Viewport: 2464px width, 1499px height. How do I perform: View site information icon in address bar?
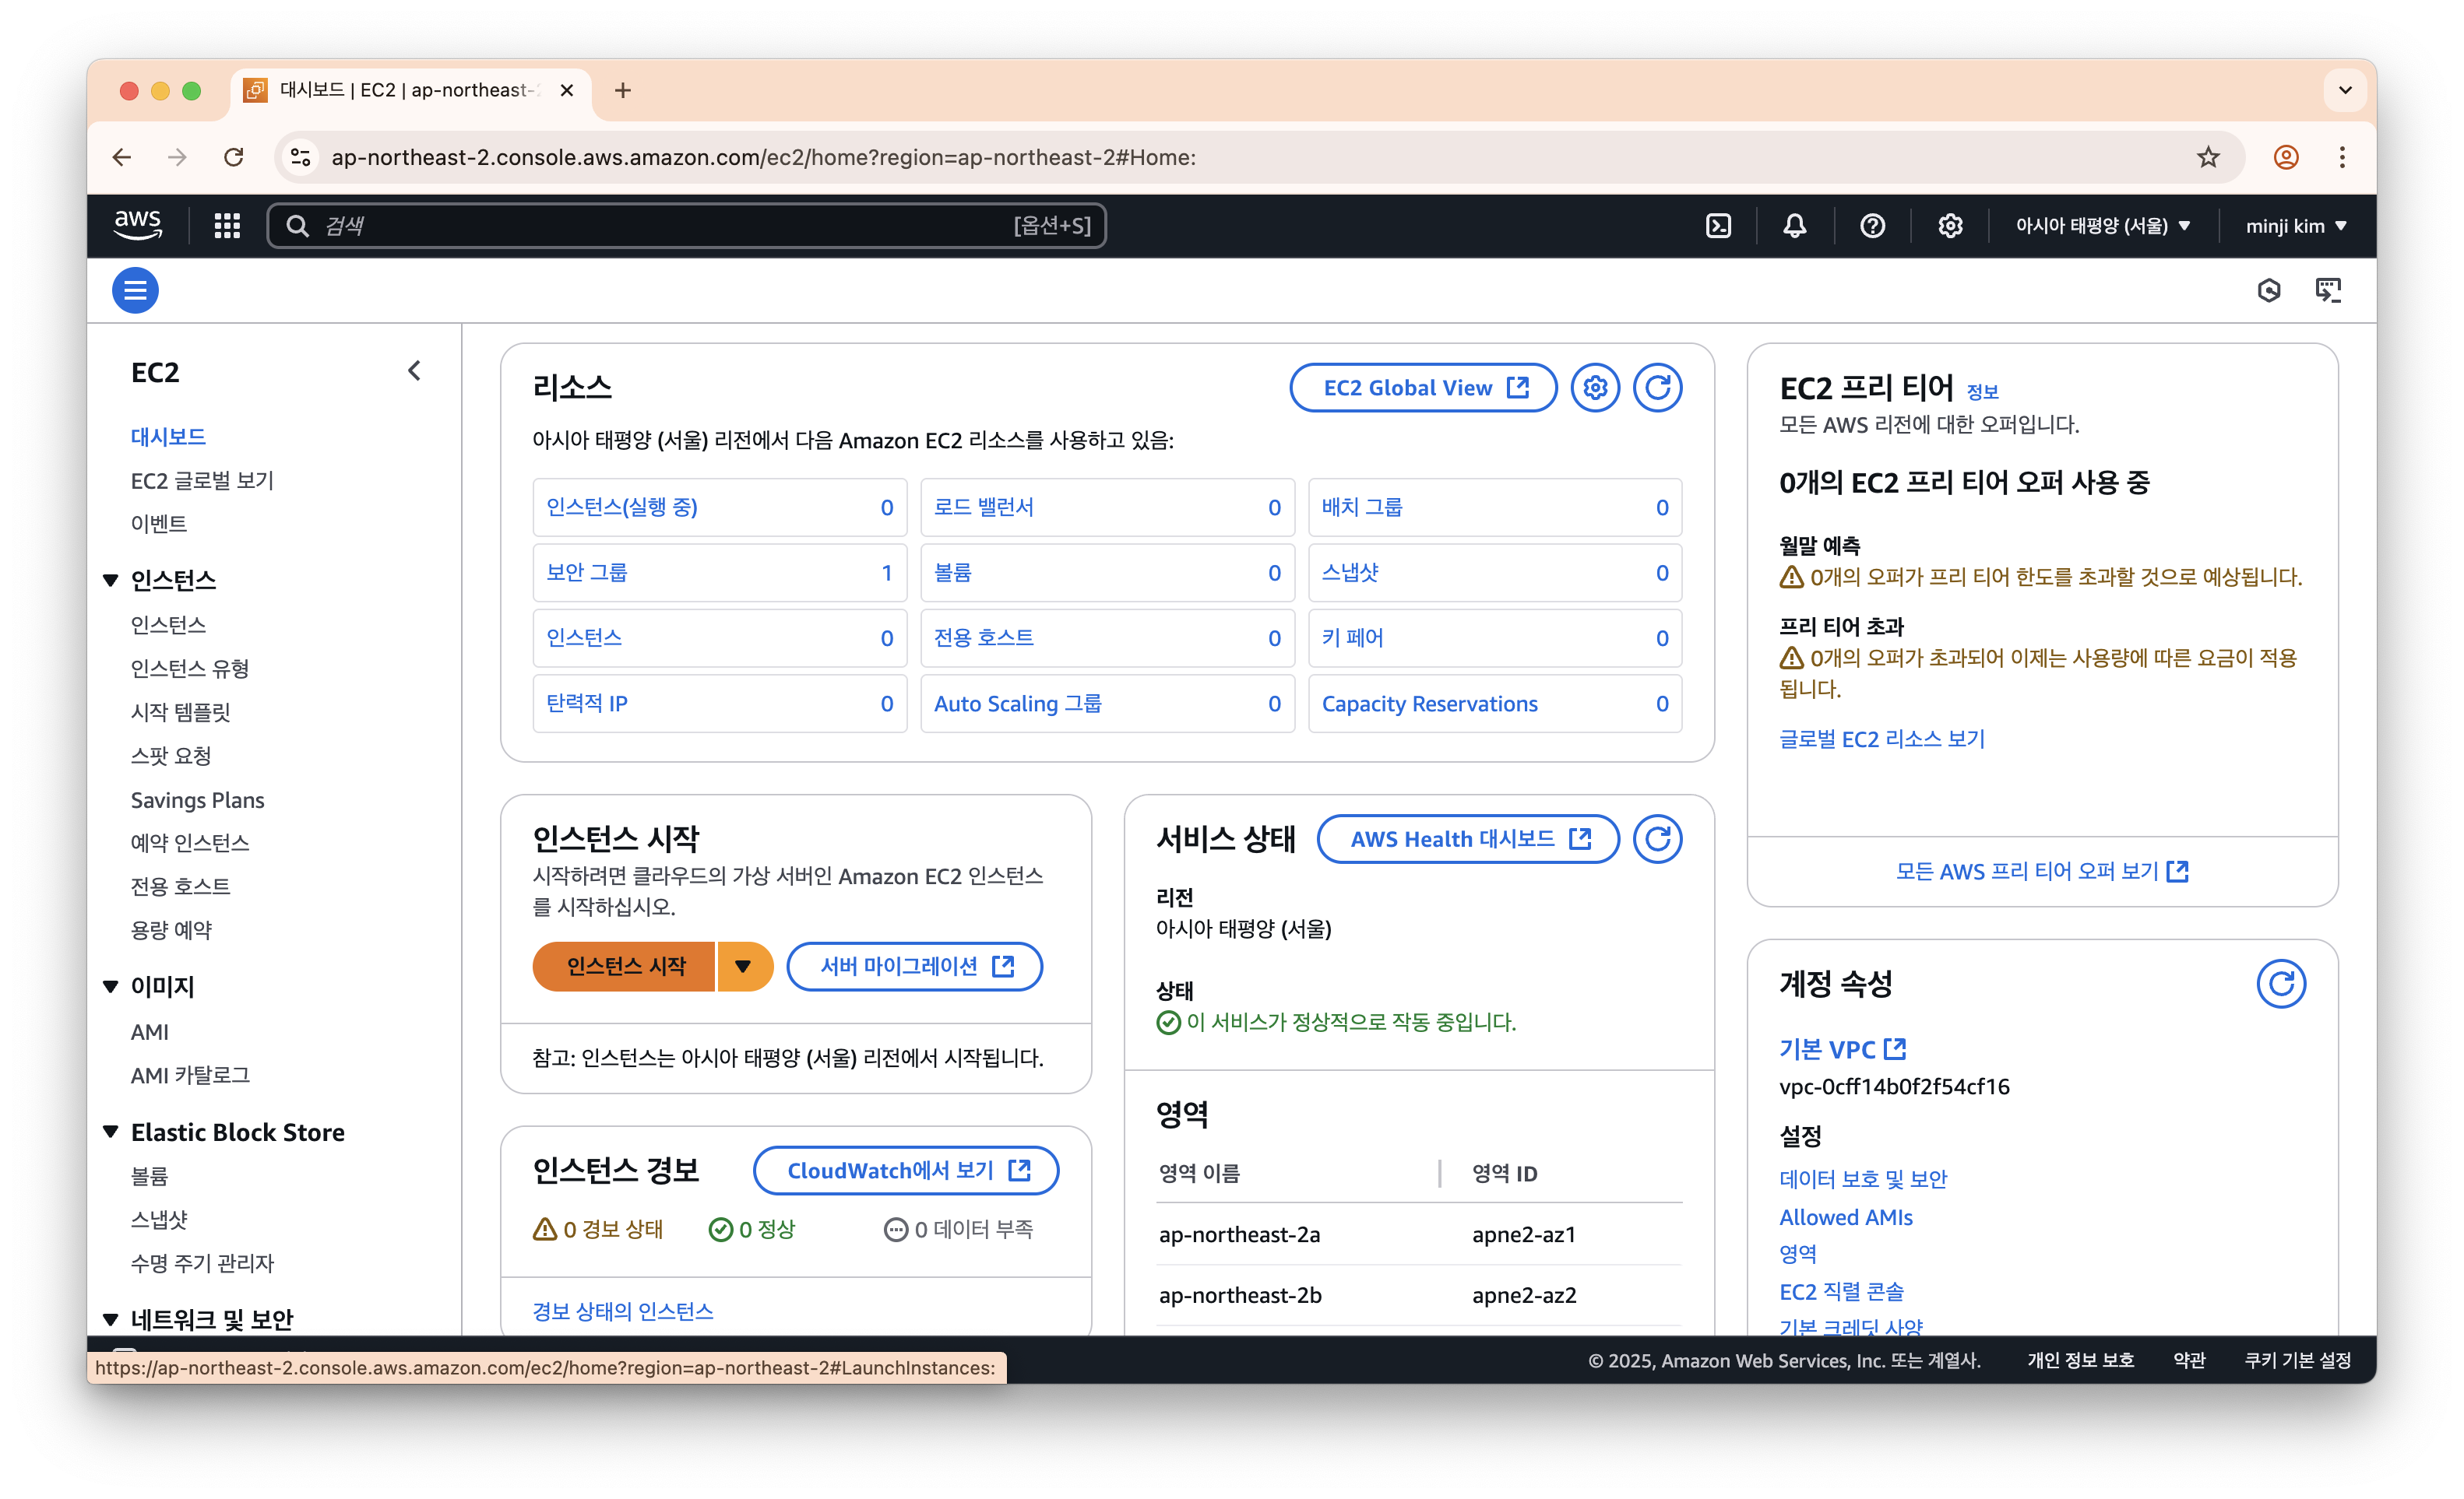(x=300, y=157)
